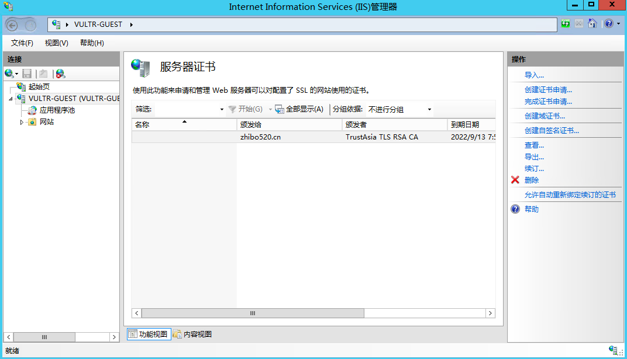The height and width of the screenshot is (359, 627).
Task: Select the VULTR-GUEST server tree item
Action: pos(74,99)
